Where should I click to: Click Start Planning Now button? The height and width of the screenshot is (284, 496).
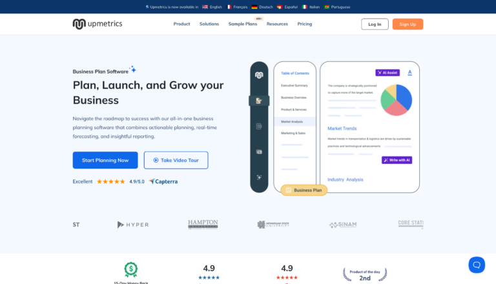click(x=105, y=160)
